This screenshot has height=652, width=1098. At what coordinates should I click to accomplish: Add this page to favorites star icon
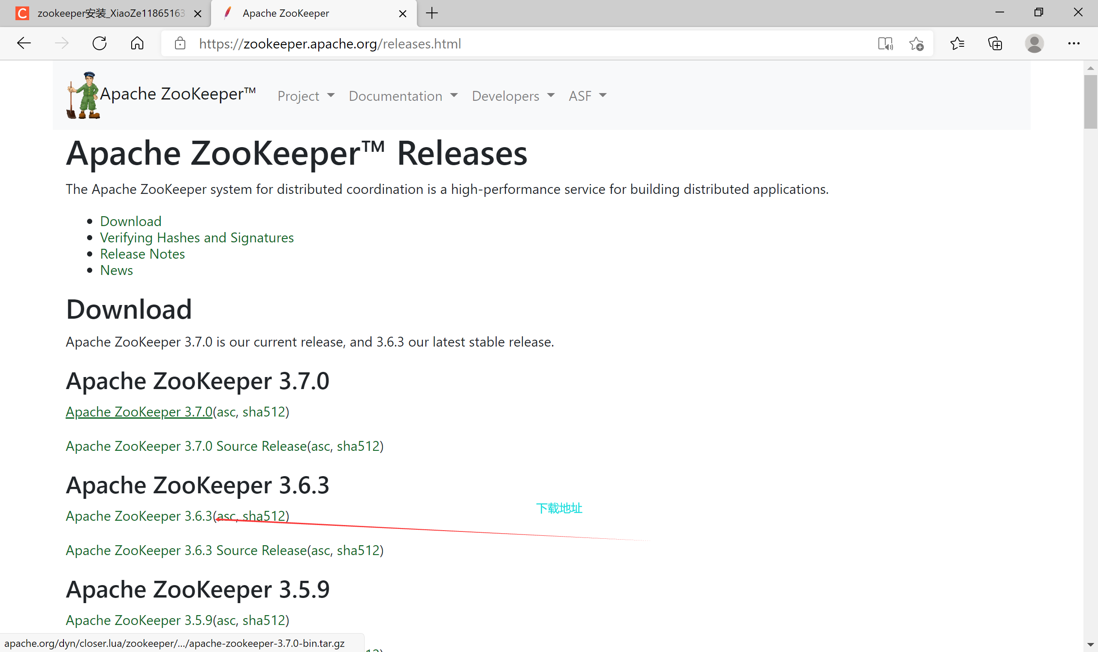coord(916,43)
